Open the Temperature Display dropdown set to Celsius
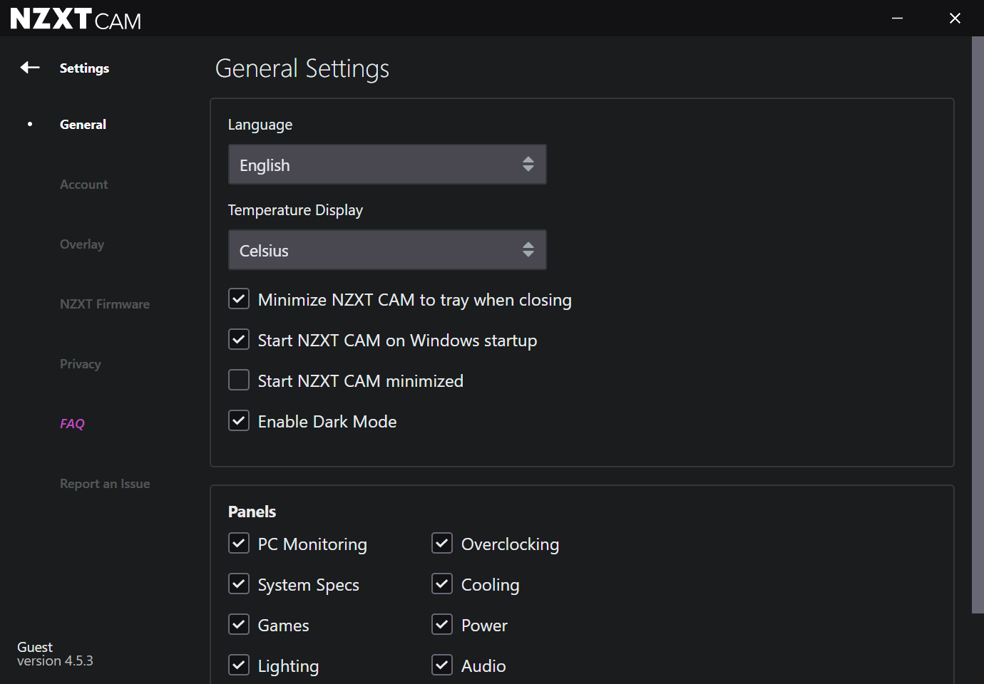 (387, 250)
